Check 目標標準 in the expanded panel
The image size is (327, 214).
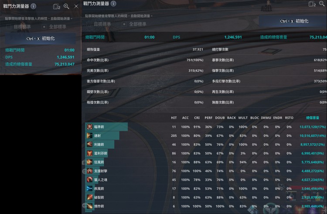click(89, 24)
